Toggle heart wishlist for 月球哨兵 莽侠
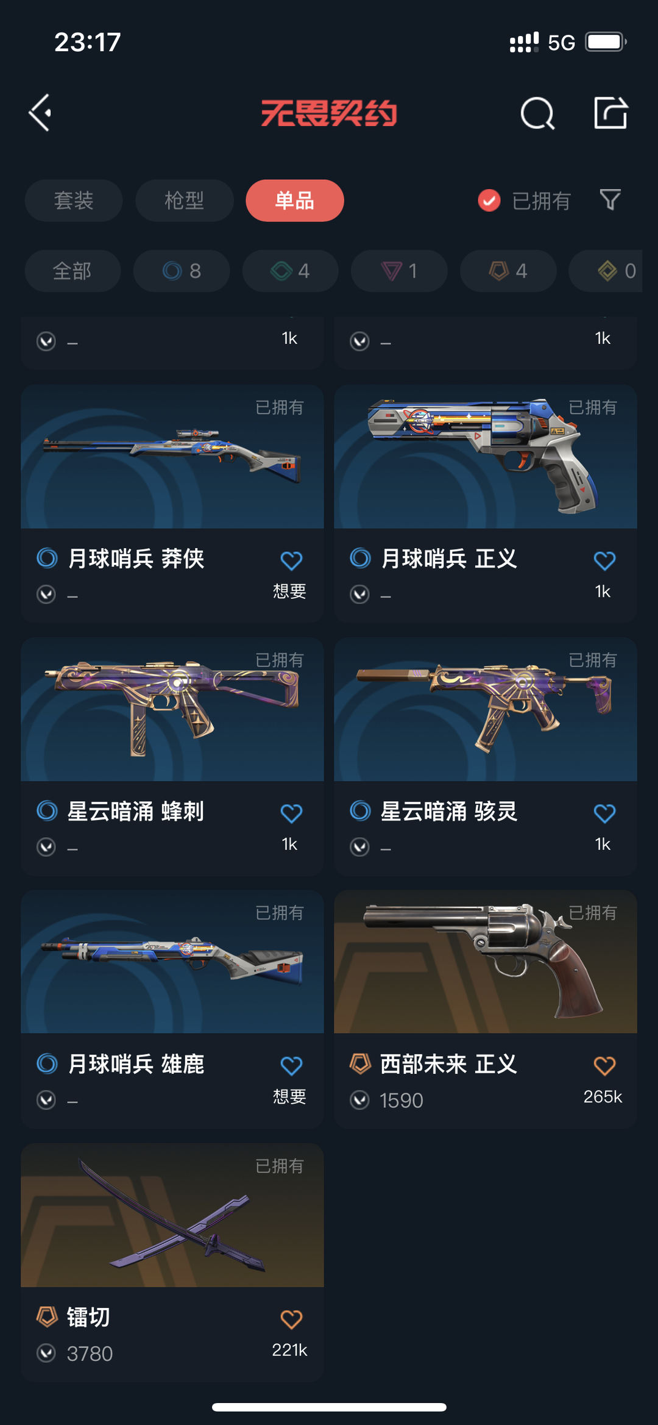Viewport: 658px width, 1425px height. (x=291, y=560)
